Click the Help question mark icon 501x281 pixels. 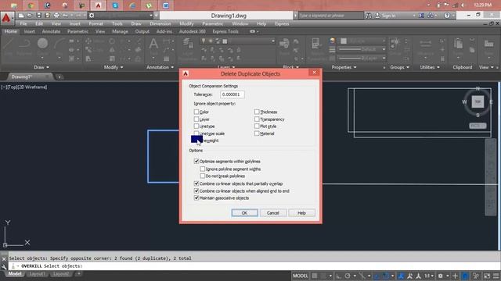click(x=447, y=16)
